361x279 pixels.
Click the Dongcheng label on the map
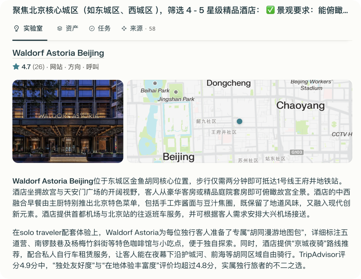pos(229,83)
